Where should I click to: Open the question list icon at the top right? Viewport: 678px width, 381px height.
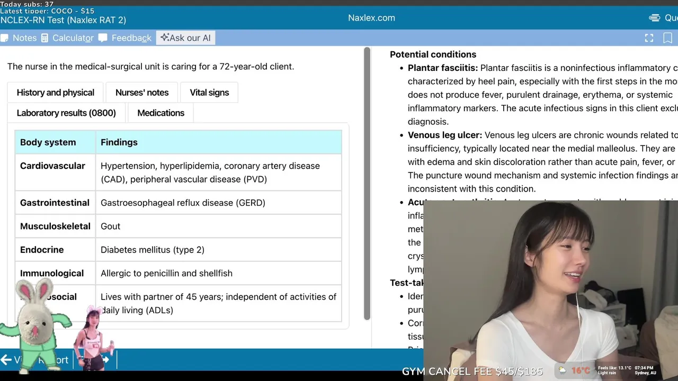(655, 18)
